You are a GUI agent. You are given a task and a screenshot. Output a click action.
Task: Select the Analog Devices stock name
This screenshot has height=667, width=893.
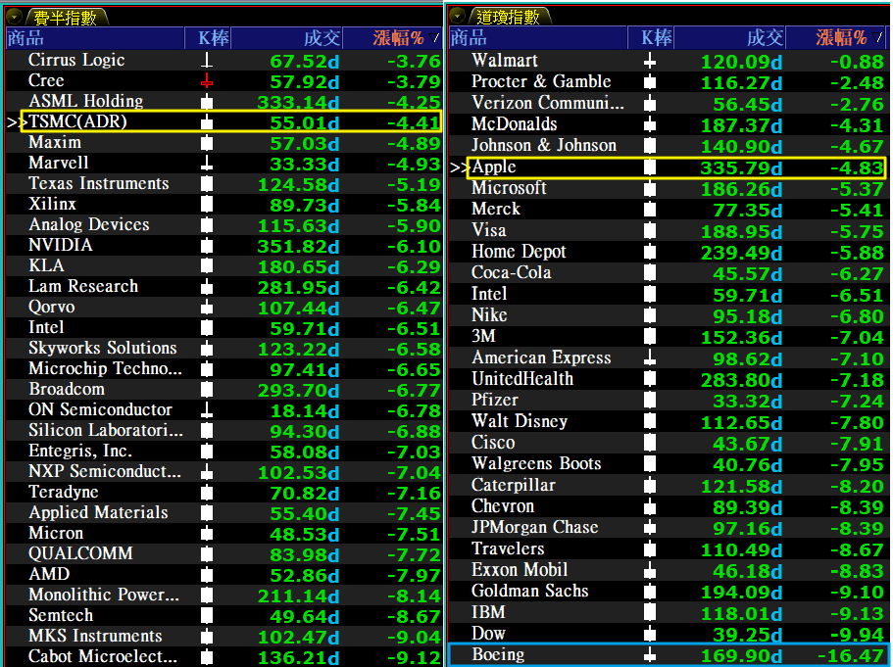(x=89, y=225)
